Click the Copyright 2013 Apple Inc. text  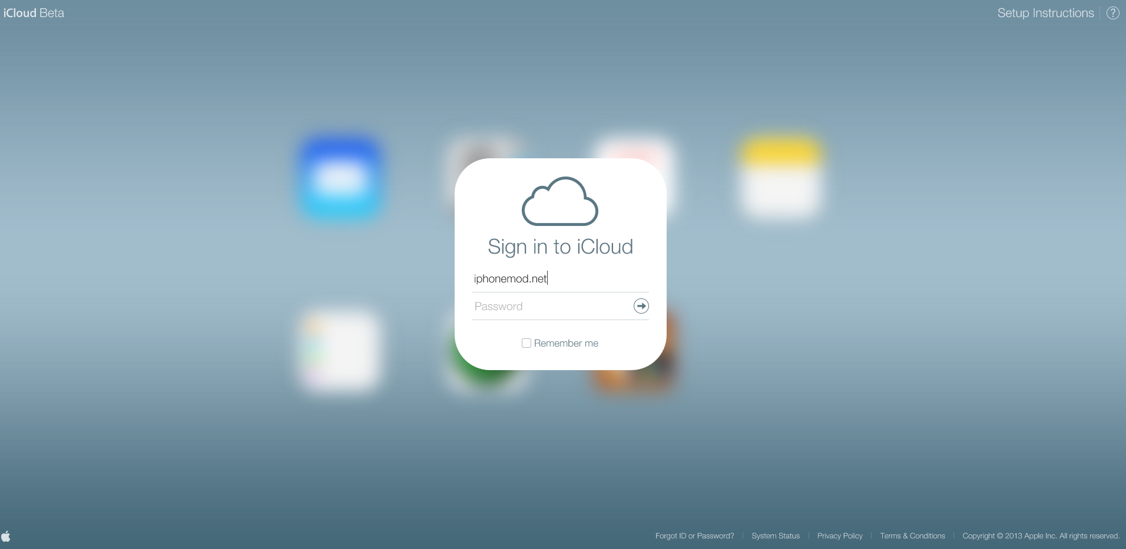coord(1041,536)
